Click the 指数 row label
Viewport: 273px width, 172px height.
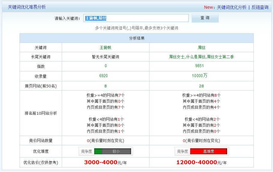pyautogui.click(x=41, y=66)
